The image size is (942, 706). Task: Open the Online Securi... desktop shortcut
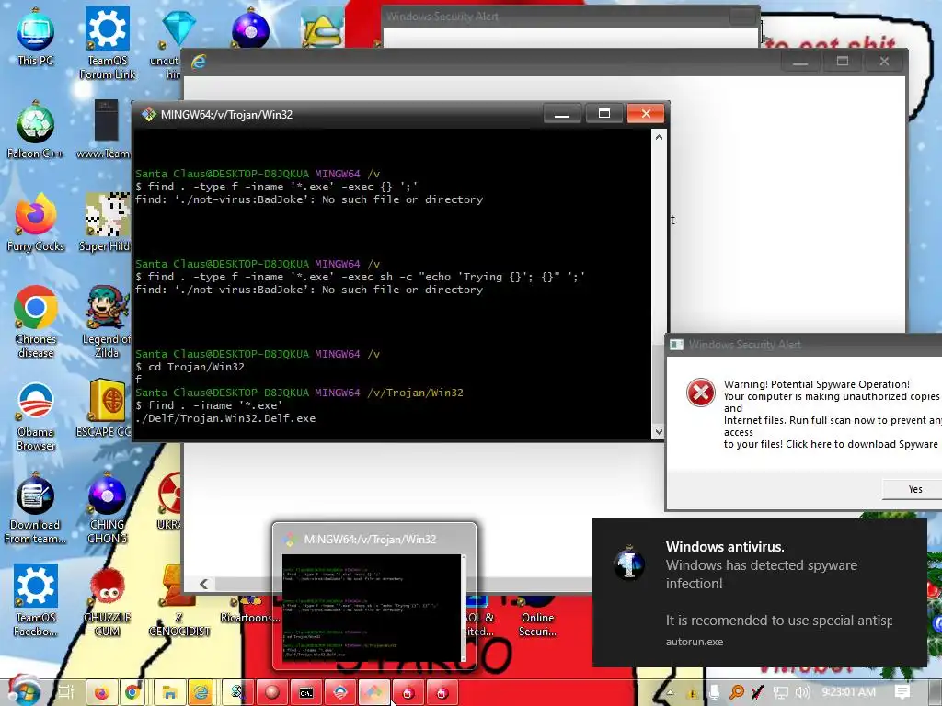pyautogui.click(x=537, y=619)
